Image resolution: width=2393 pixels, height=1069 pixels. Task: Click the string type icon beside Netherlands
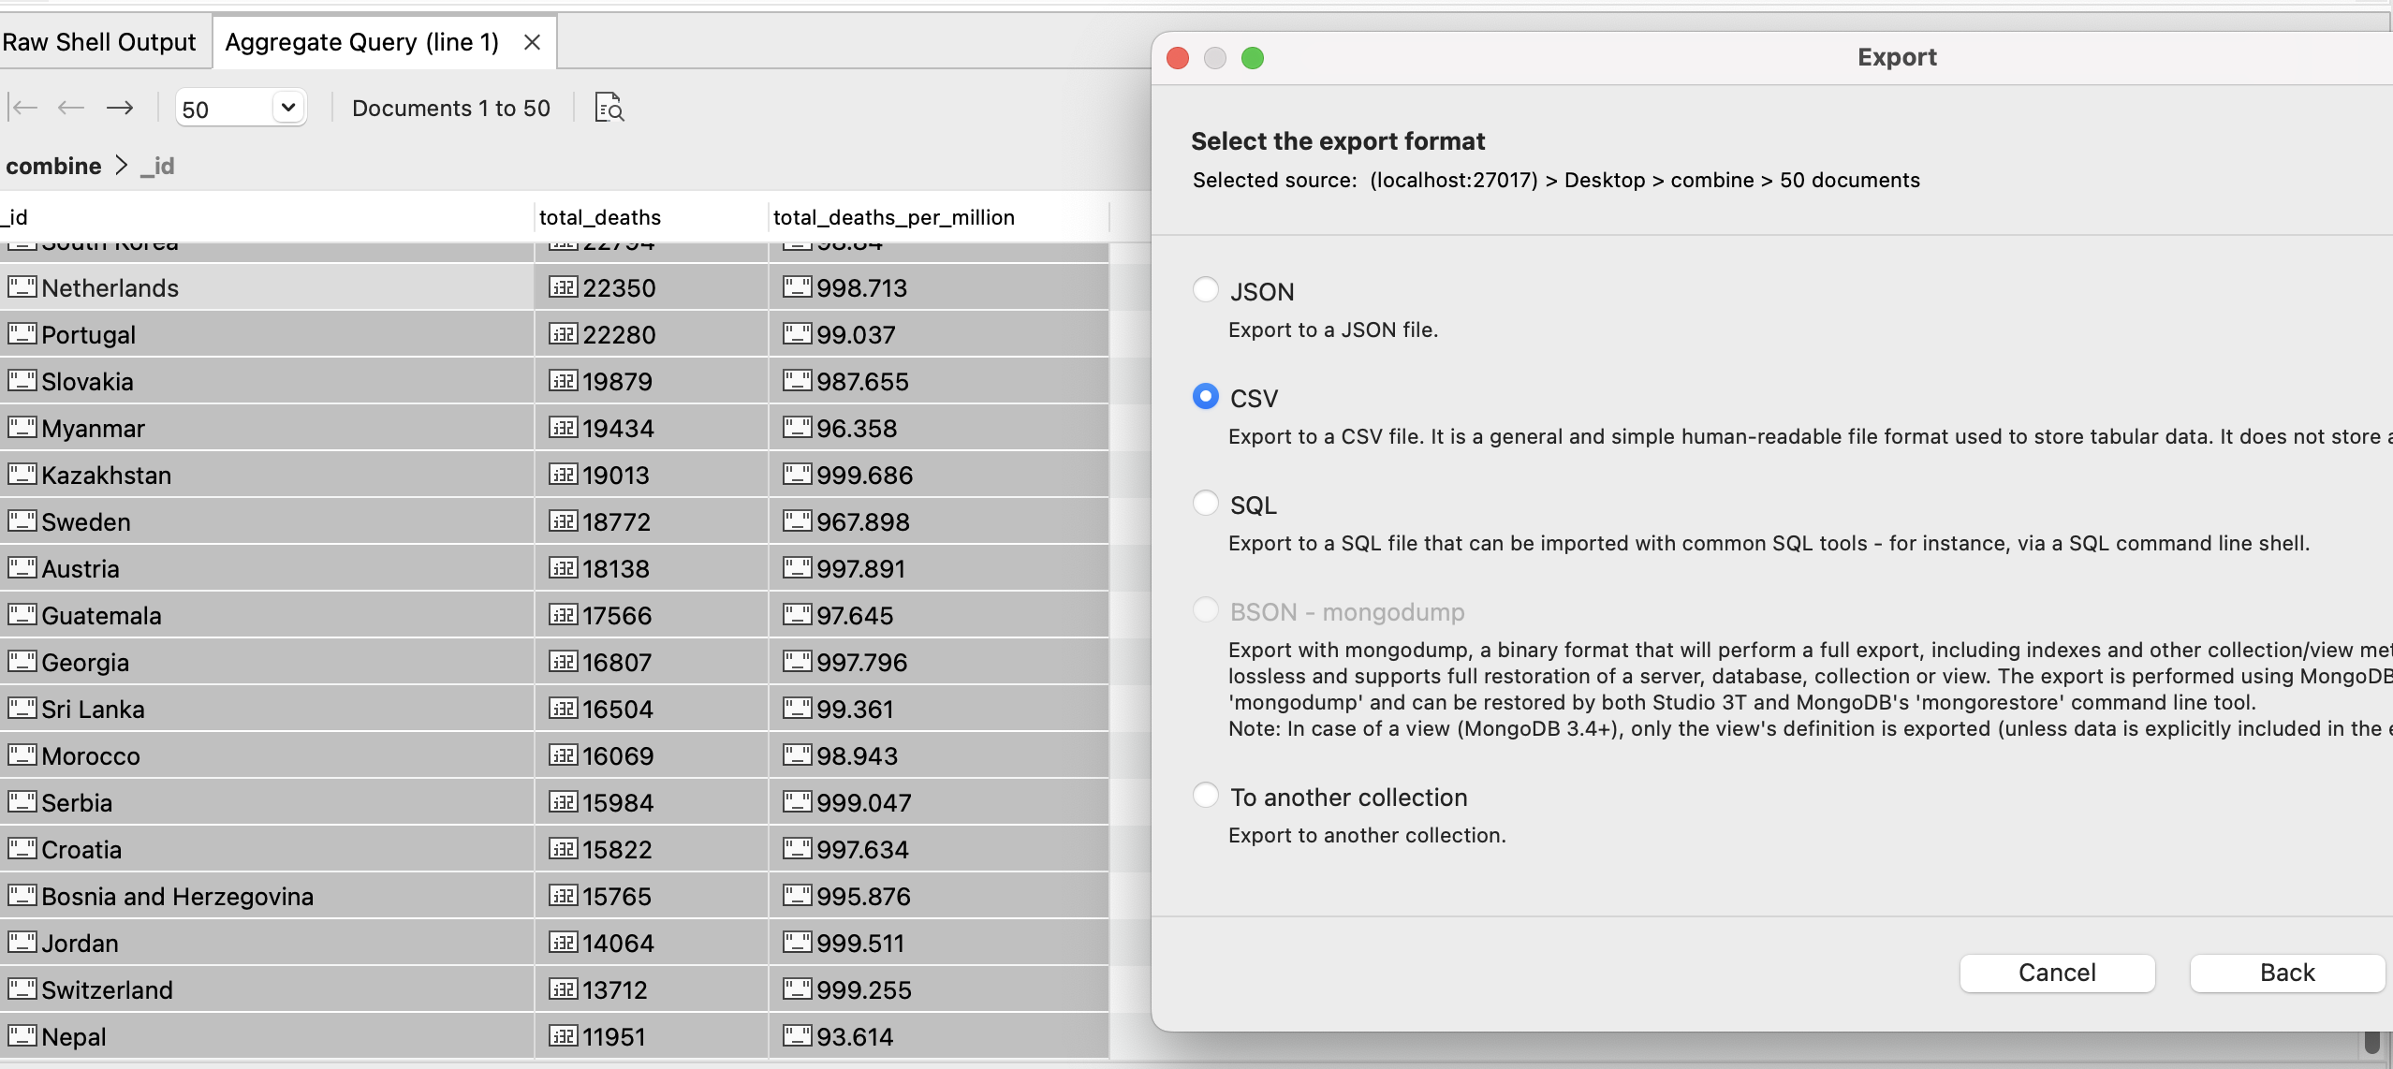coord(22,287)
